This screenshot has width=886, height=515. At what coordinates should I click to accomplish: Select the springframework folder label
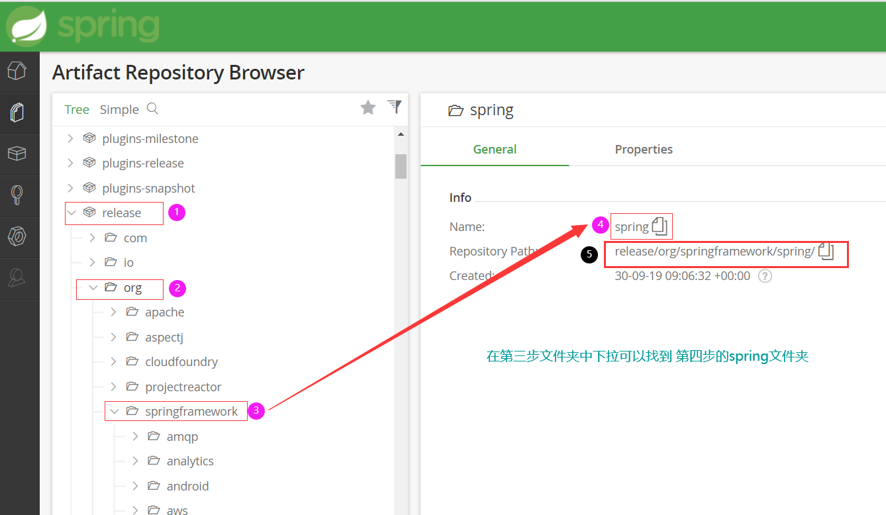point(191,411)
